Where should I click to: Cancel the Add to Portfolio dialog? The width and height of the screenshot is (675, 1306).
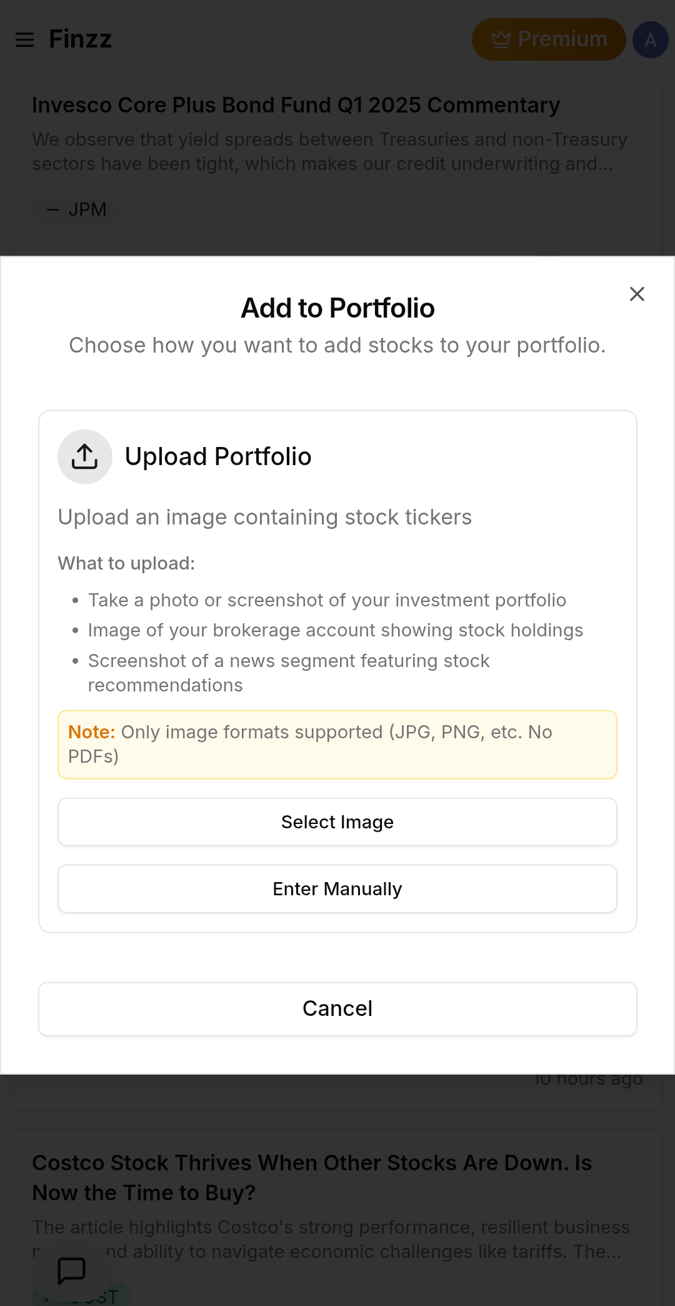coord(337,1008)
